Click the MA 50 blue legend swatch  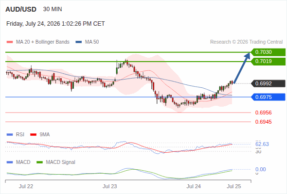pos(78,42)
